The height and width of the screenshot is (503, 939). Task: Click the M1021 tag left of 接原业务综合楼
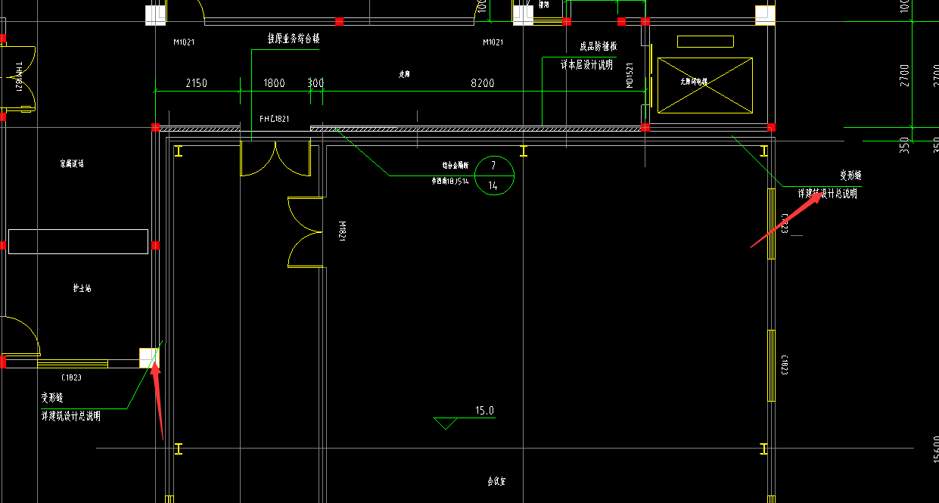point(184,42)
